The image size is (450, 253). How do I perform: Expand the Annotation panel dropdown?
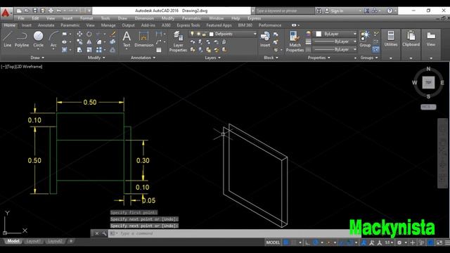point(143,58)
